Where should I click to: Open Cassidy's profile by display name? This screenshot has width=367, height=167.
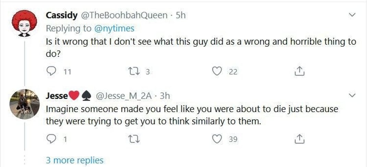pos(62,15)
